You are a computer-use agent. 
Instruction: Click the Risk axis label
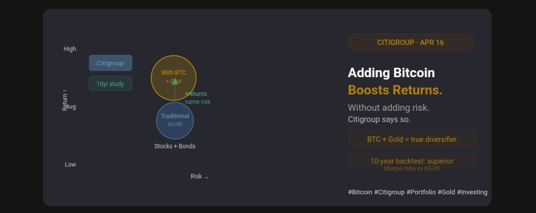click(200, 176)
